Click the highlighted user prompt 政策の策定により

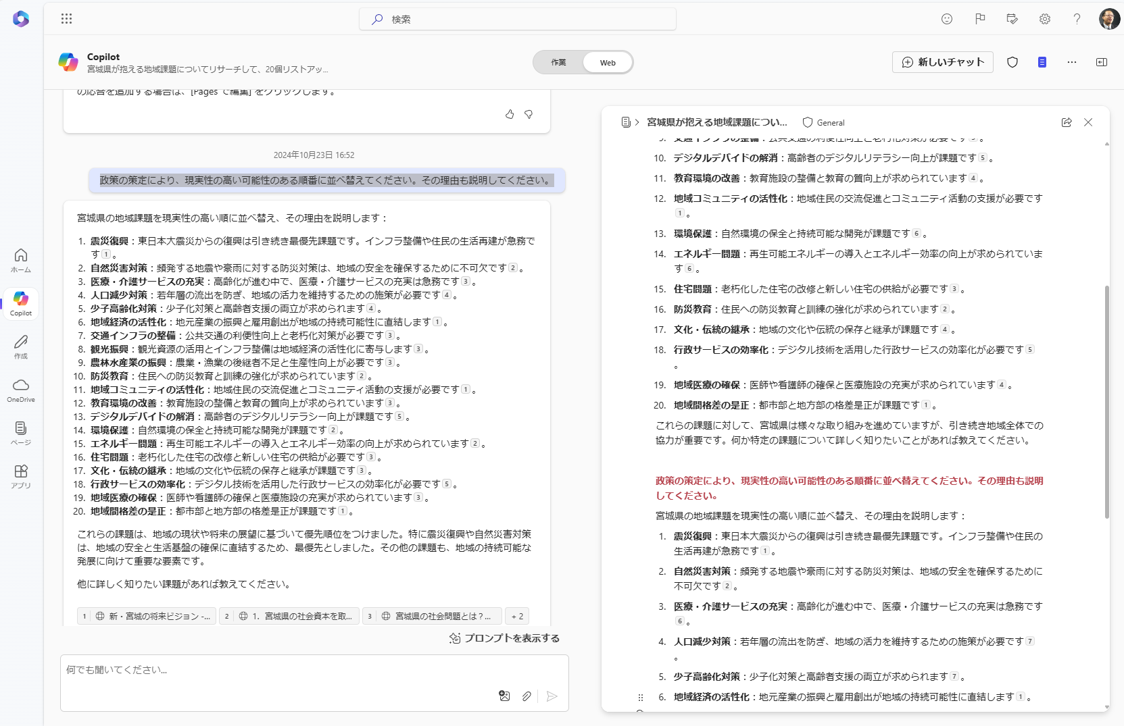[x=326, y=180]
